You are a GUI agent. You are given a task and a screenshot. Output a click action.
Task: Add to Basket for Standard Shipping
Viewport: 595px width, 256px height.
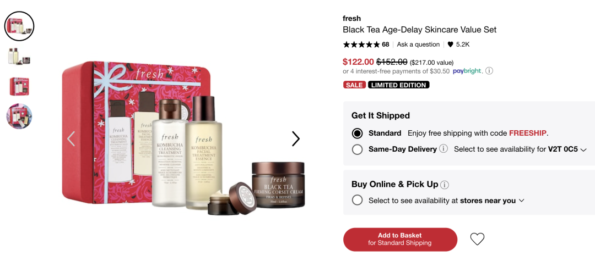[x=400, y=240]
